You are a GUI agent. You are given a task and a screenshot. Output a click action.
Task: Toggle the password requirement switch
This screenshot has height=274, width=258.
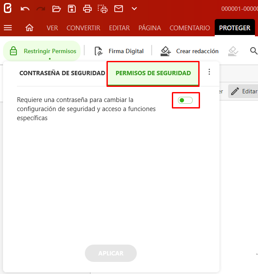185,100
